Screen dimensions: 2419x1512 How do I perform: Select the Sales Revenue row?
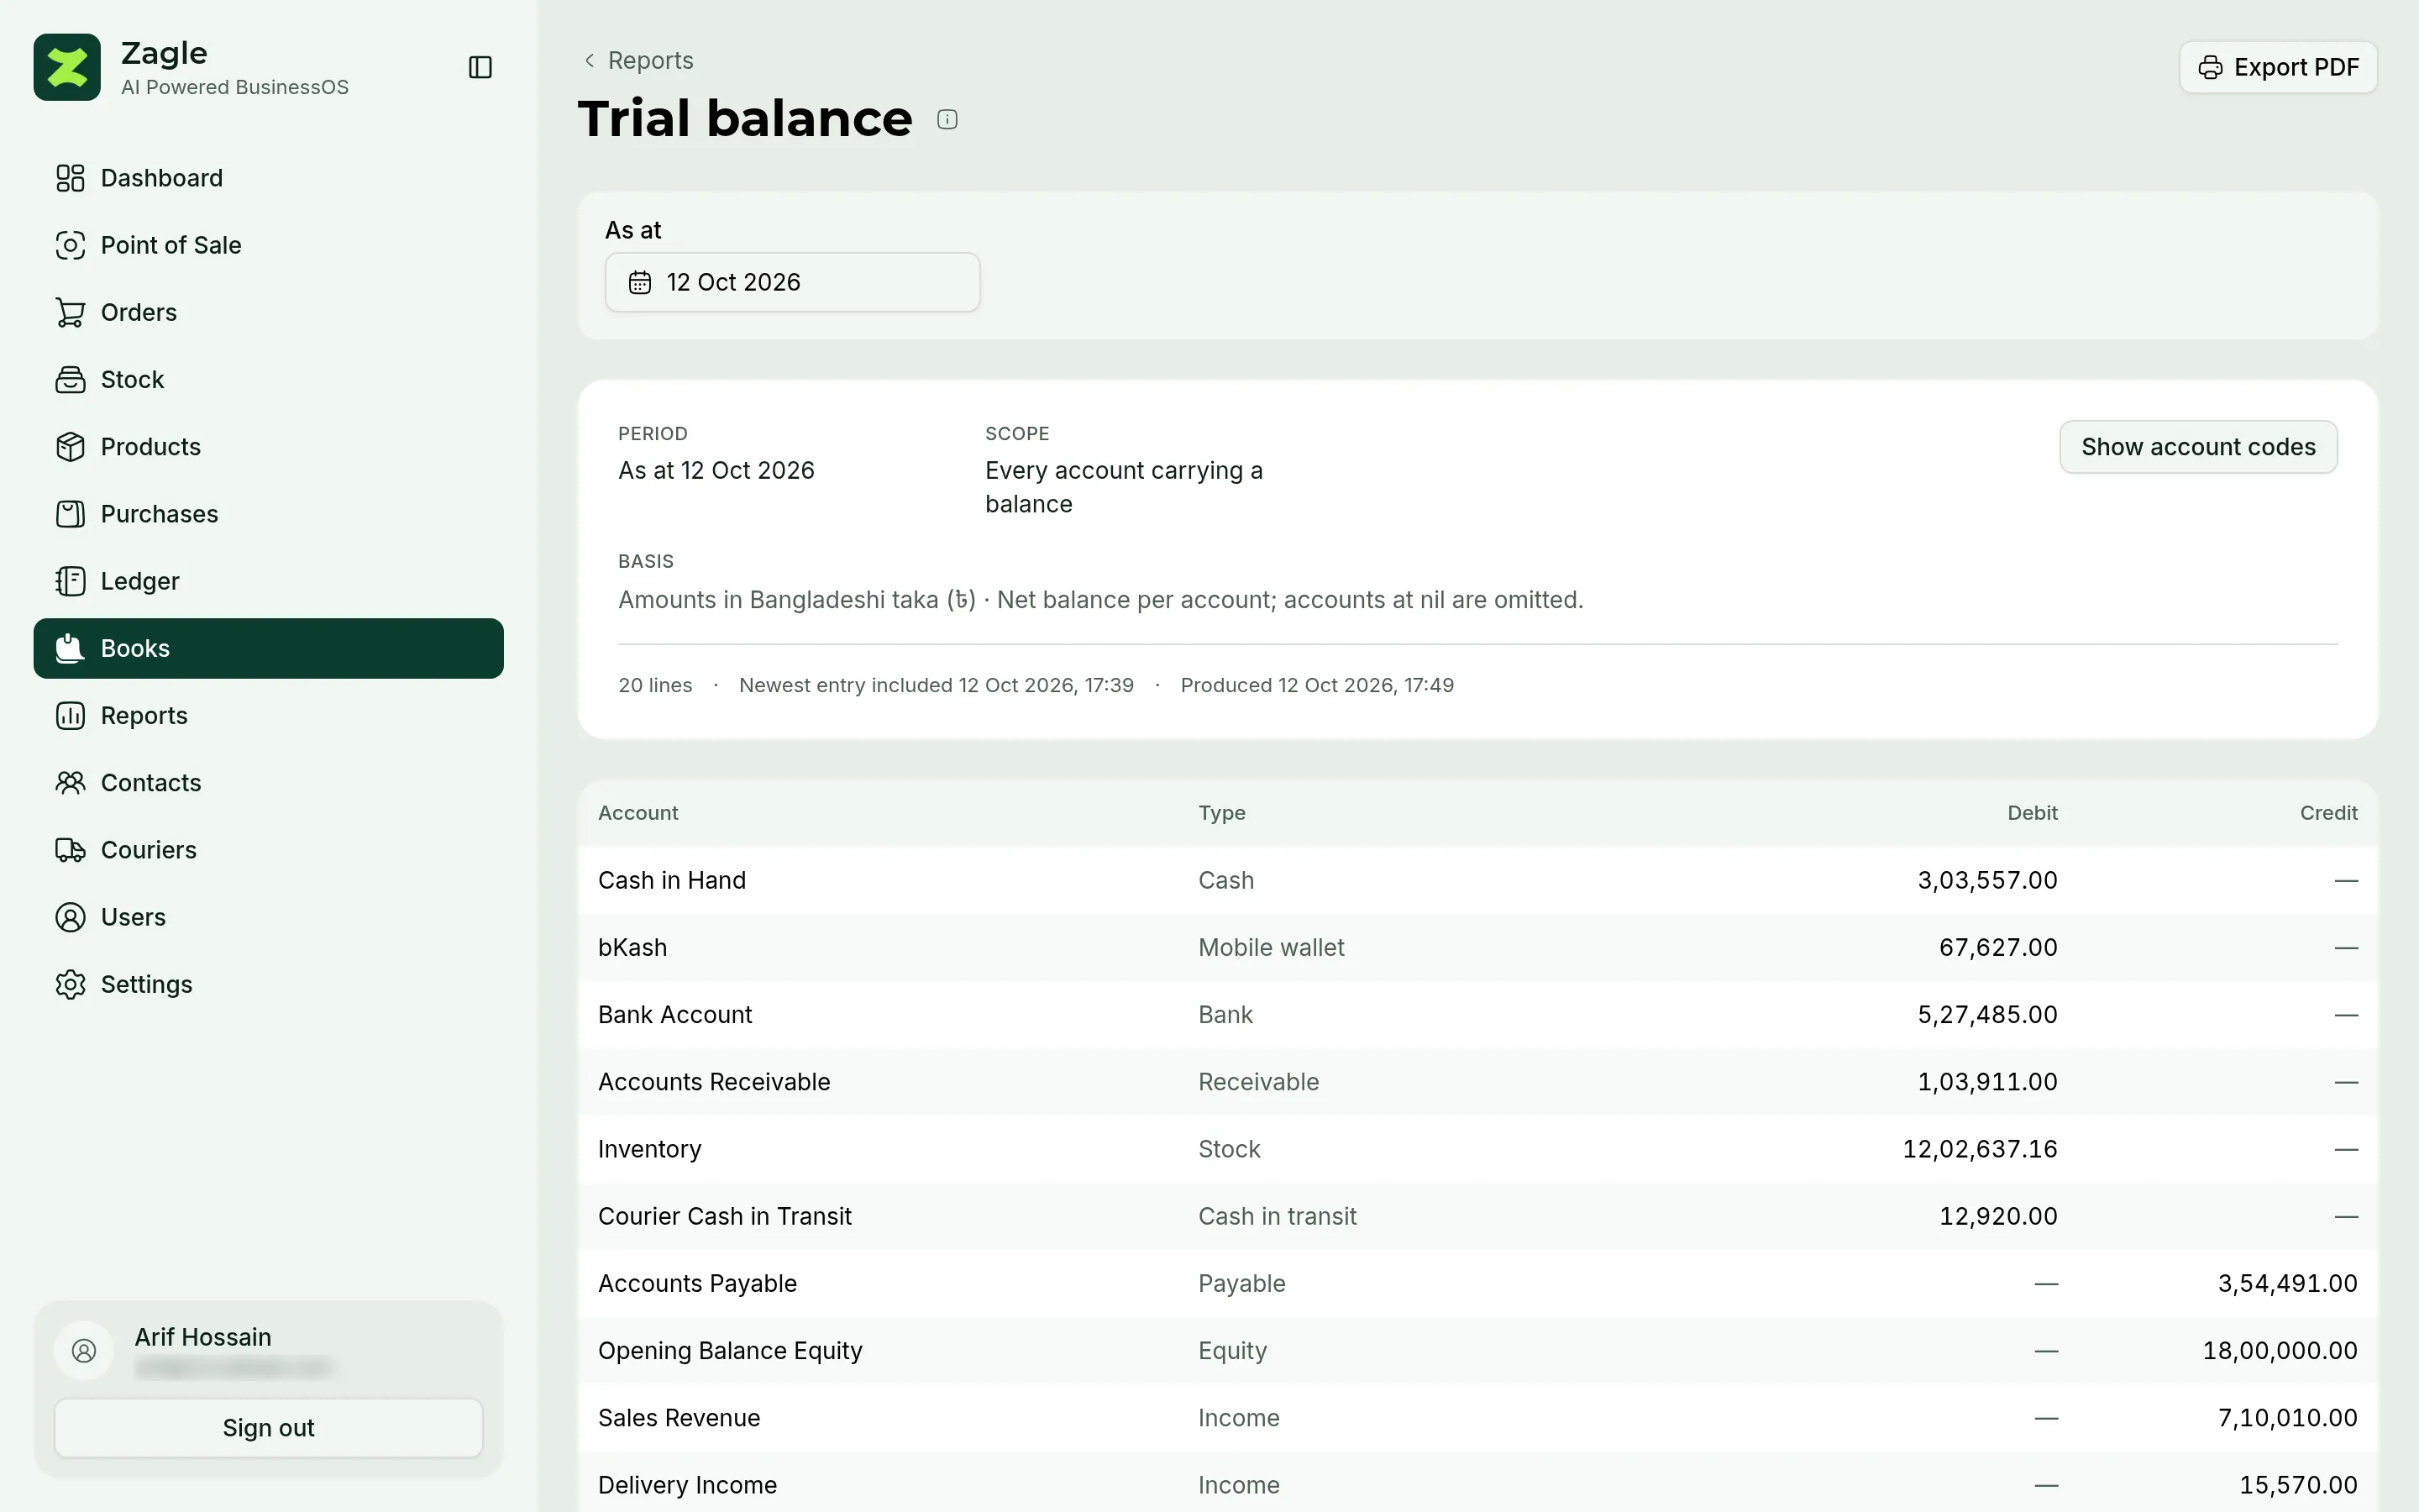(x=1477, y=1418)
